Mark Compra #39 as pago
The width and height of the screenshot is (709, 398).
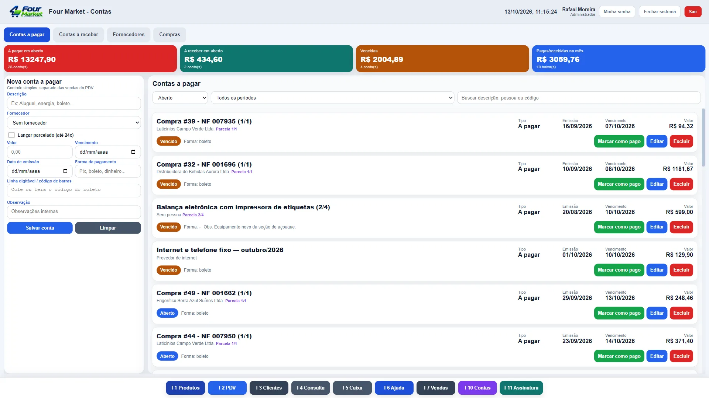click(x=619, y=141)
